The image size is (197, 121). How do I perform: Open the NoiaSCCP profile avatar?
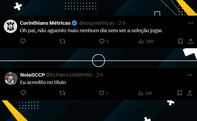click(11, 78)
